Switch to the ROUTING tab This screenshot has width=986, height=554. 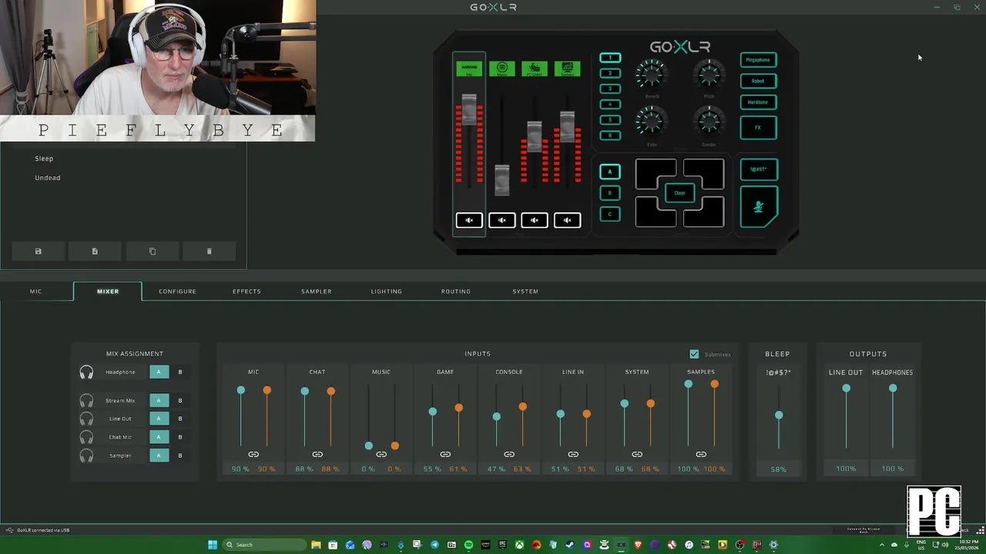point(456,292)
